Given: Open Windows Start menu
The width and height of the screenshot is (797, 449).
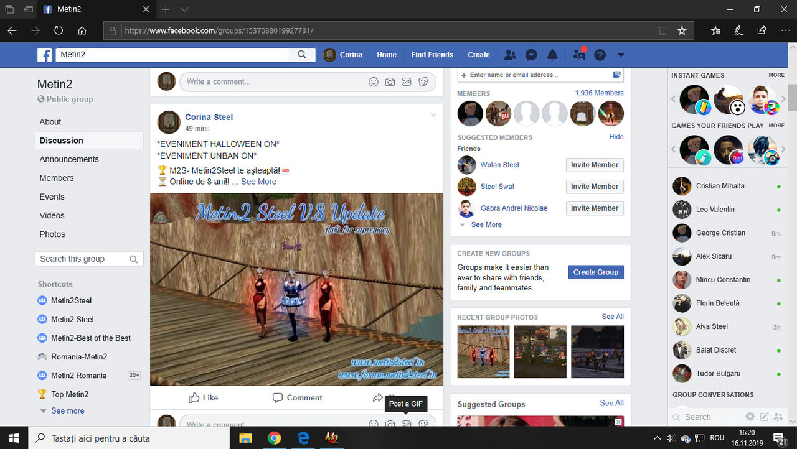Looking at the screenshot, I should pyautogui.click(x=14, y=438).
